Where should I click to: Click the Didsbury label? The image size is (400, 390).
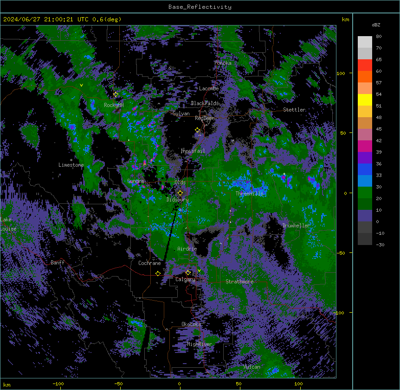pyautogui.click(x=177, y=200)
